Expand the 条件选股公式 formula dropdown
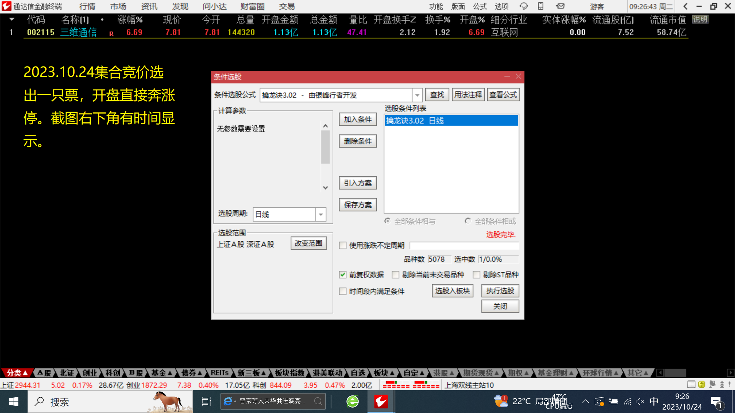Viewport: 735px width, 413px height. (x=417, y=95)
